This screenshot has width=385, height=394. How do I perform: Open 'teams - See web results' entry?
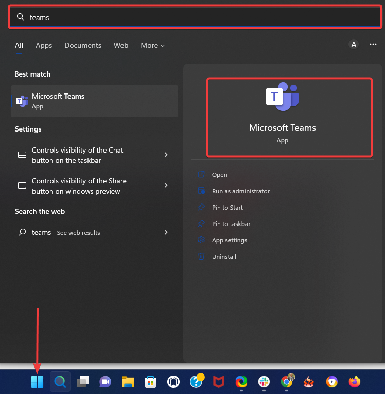[94, 232]
